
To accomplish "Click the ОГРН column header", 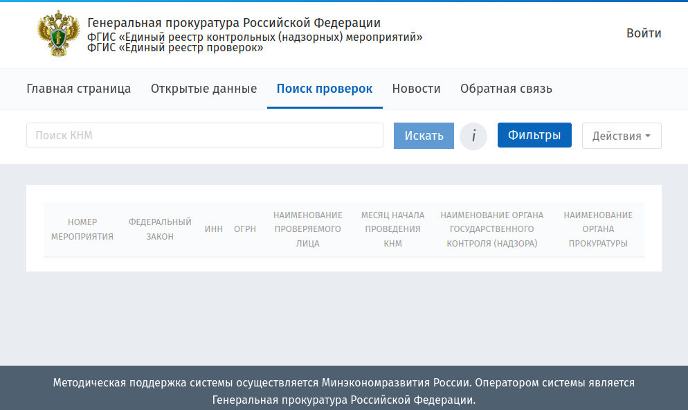I will point(245,229).
